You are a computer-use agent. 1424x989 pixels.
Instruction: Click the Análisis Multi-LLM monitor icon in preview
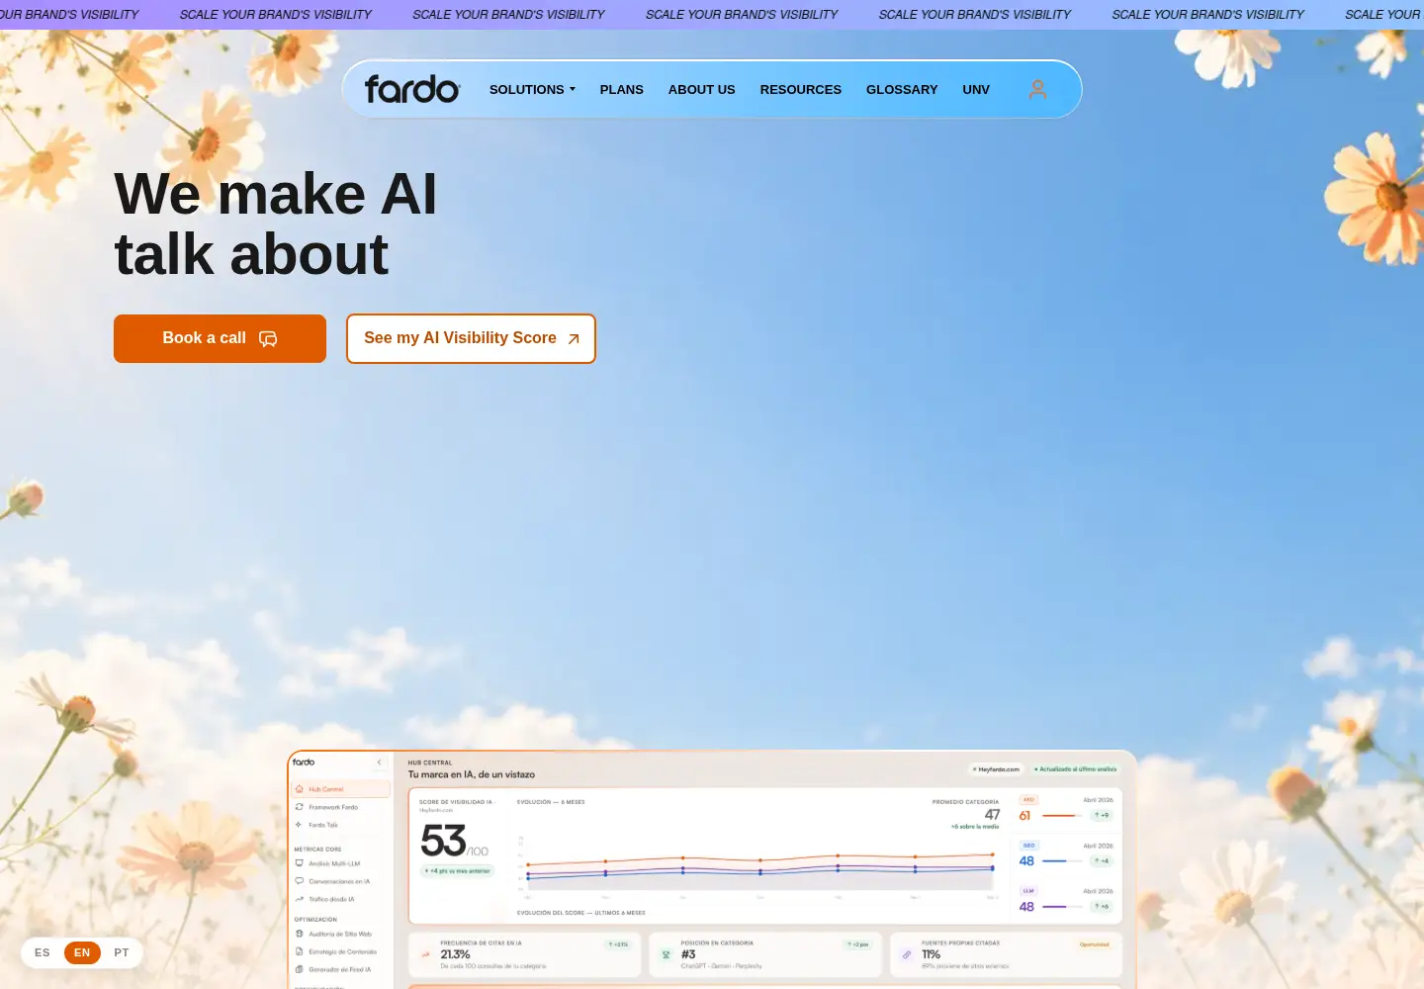tap(300, 863)
